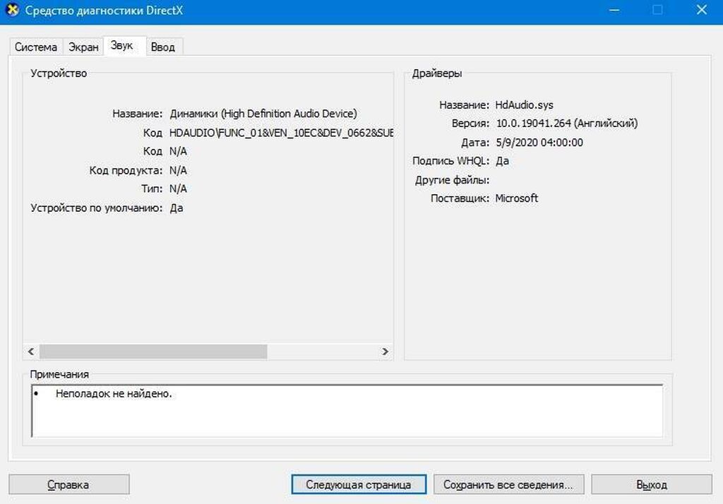Click the left scroll arrow in Устройство panel

pyautogui.click(x=31, y=351)
